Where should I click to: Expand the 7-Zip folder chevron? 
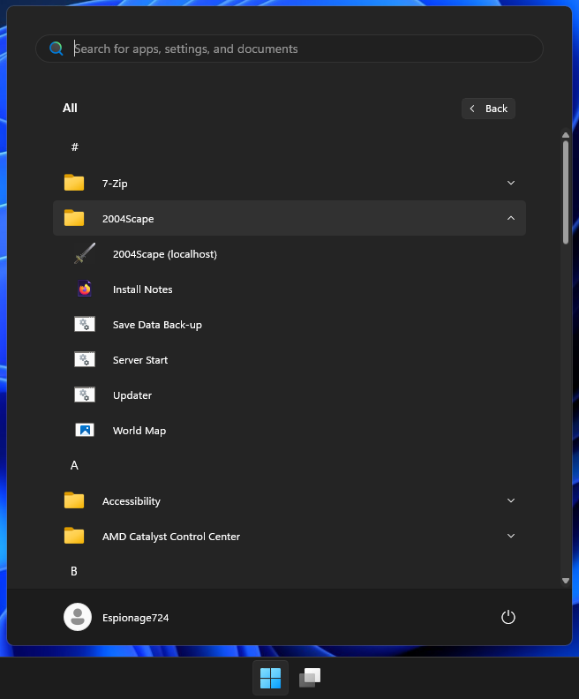pos(510,183)
